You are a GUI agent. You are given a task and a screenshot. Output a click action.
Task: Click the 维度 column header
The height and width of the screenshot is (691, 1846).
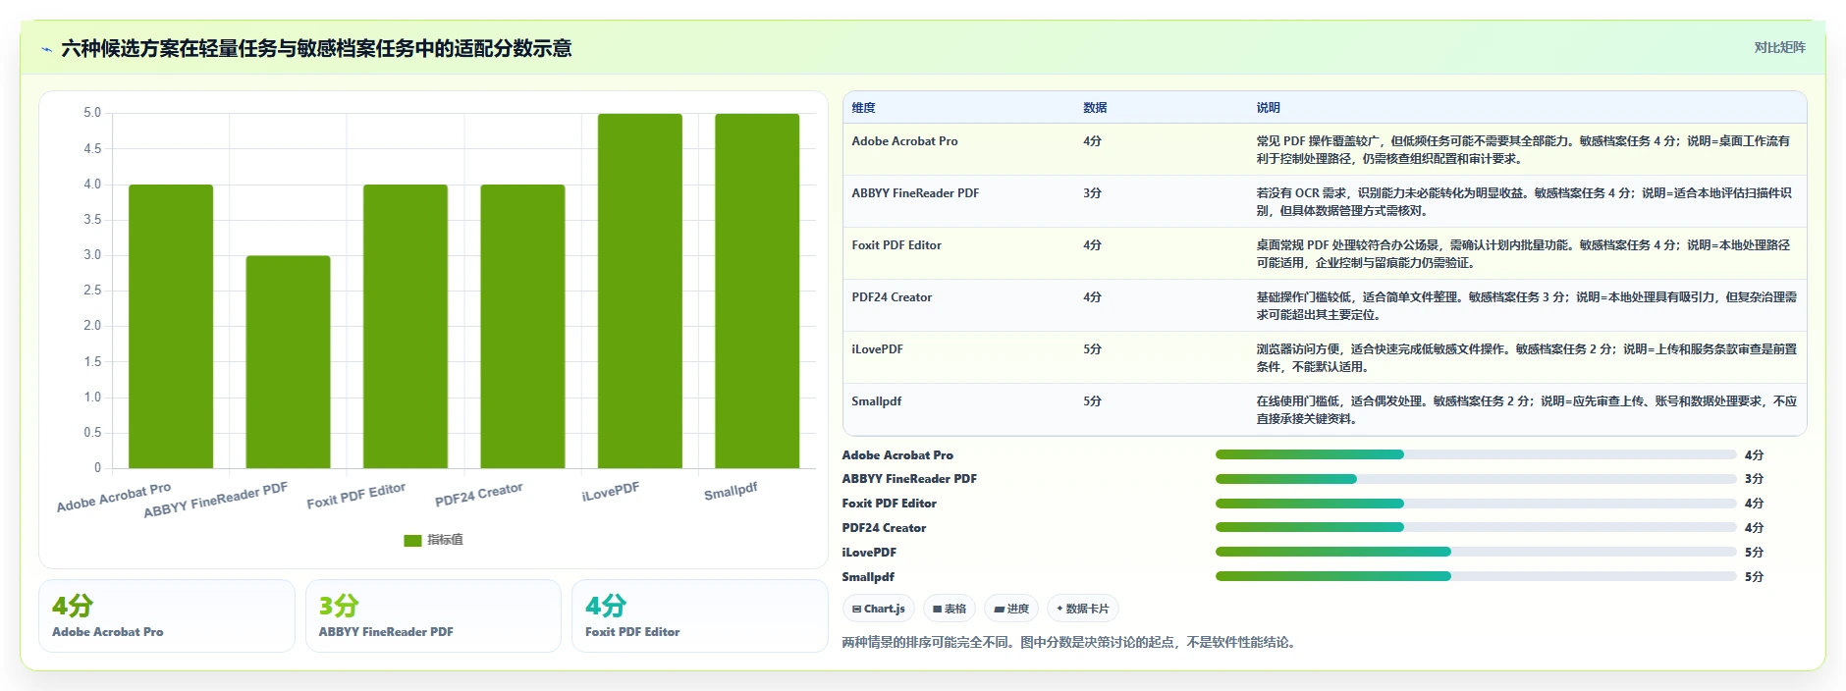[863, 108]
